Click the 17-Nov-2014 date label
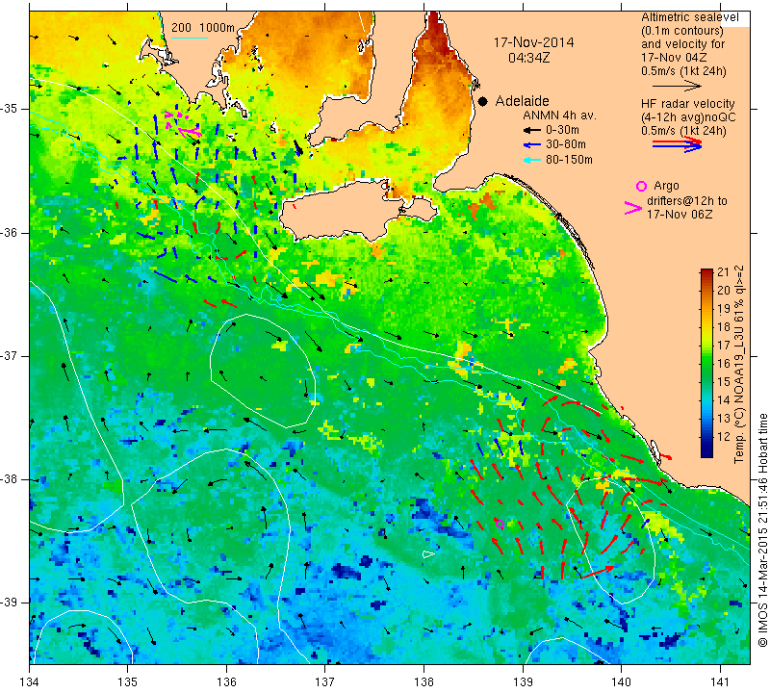Viewport: 770px width, 693px height. click(533, 42)
